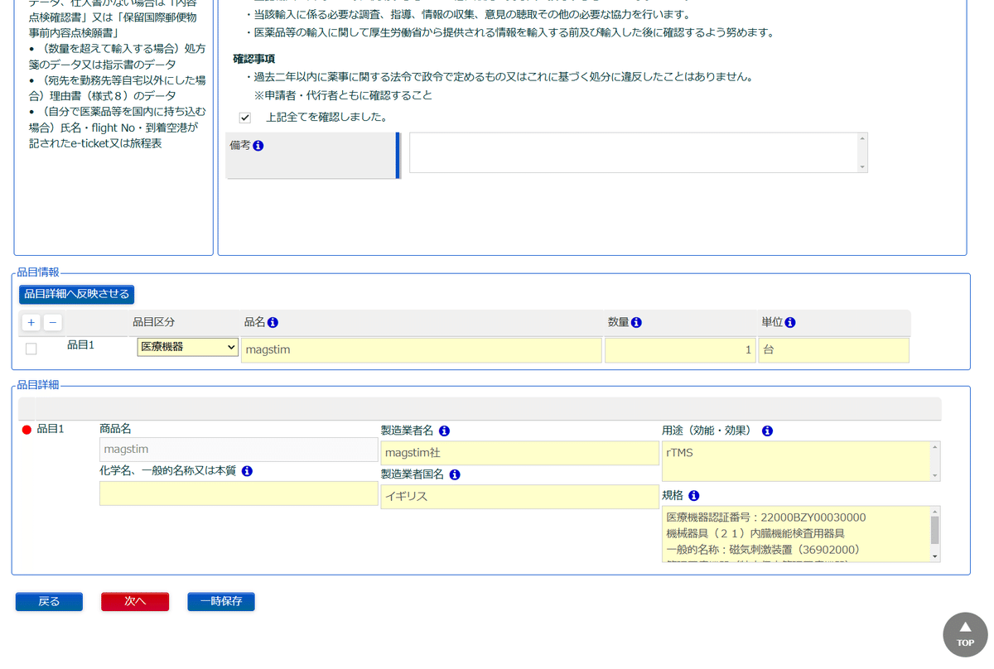
Task: Click into the 備考 text area
Action: tap(638, 152)
